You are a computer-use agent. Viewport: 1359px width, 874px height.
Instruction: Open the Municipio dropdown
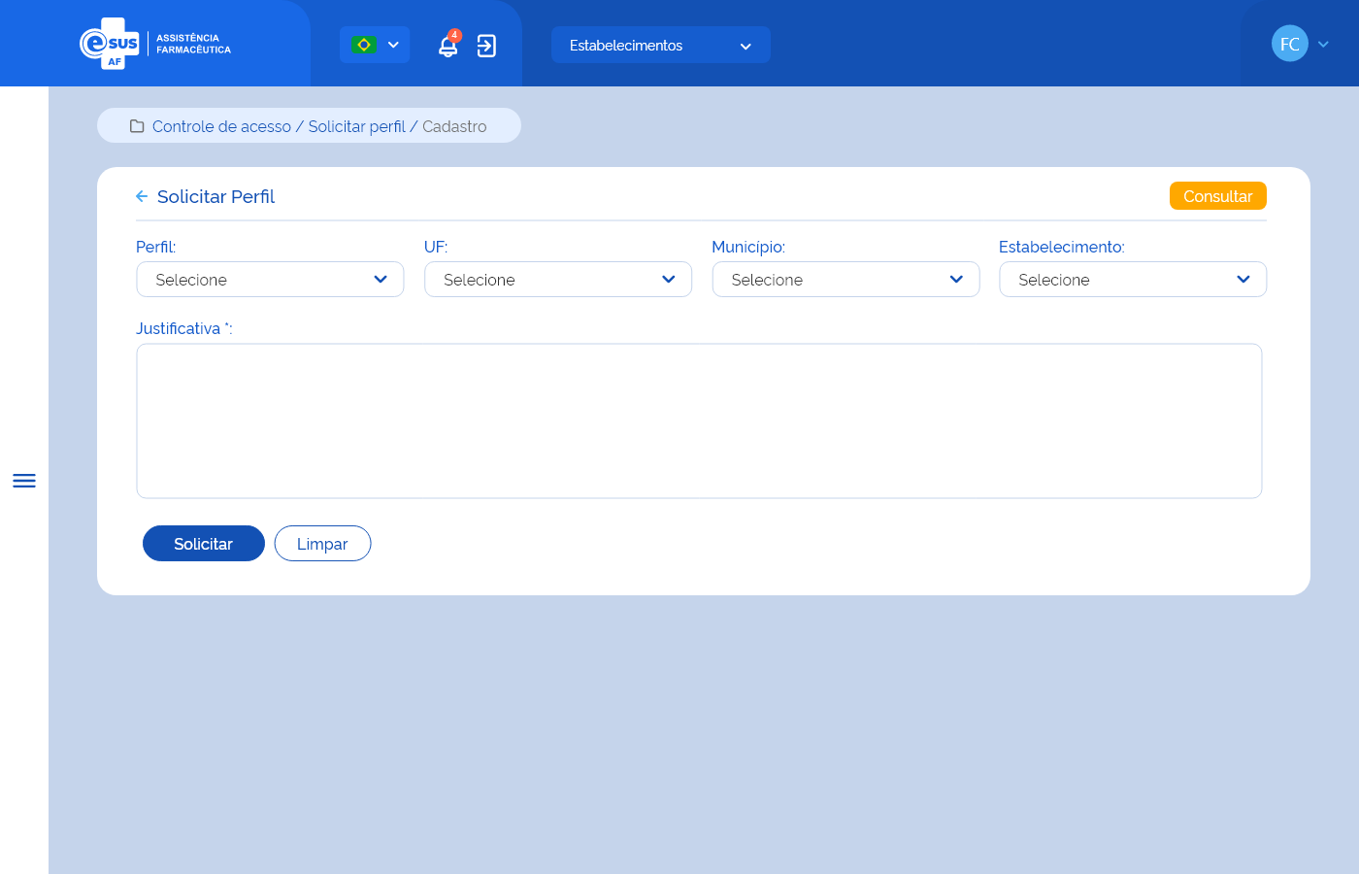[x=845, y=280]
